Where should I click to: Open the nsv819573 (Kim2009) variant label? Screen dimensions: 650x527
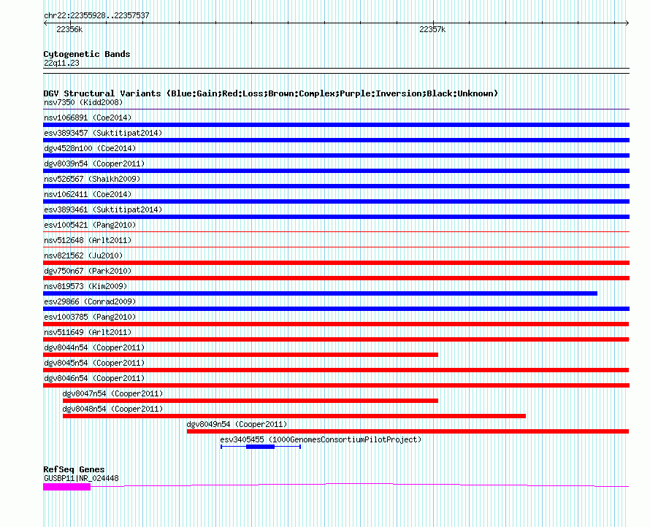point(85,286)
